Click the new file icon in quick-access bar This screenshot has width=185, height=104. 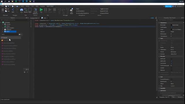6,6
